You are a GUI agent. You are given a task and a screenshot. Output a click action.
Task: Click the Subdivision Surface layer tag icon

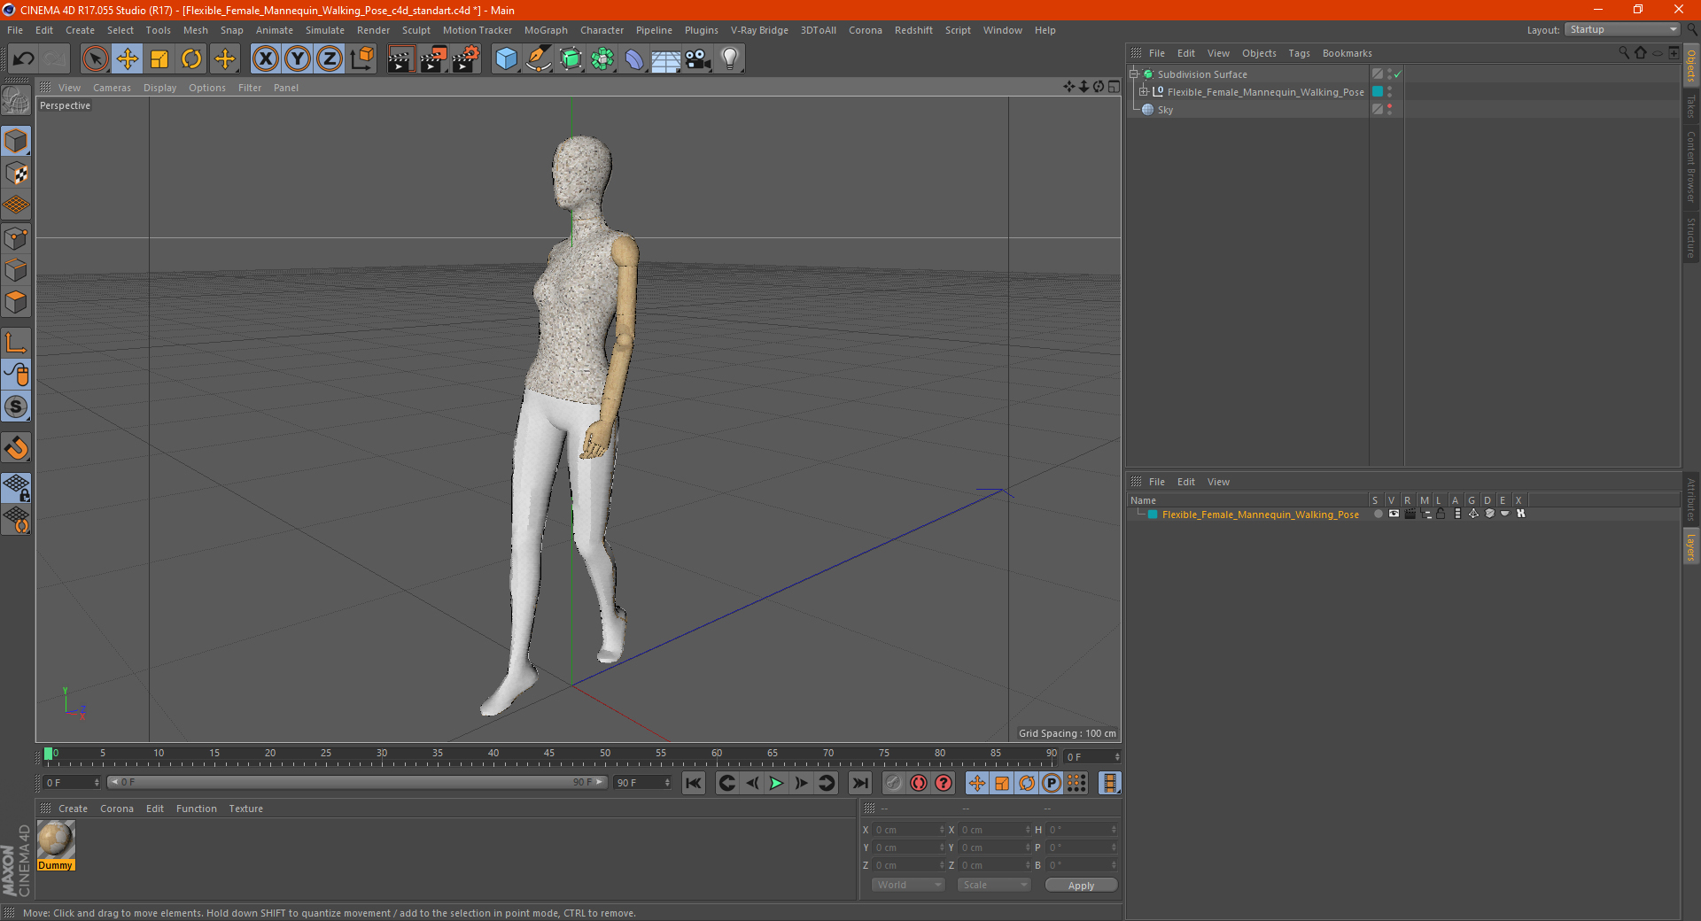(x=1378, y=74)
